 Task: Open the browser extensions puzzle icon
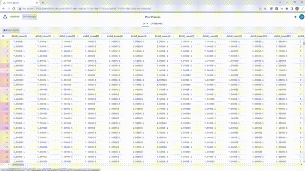pos(287,9)
